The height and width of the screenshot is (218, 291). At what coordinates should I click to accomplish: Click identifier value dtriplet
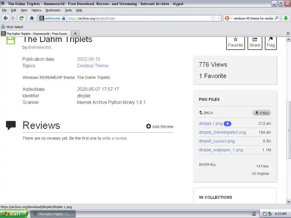click(84, 96)
